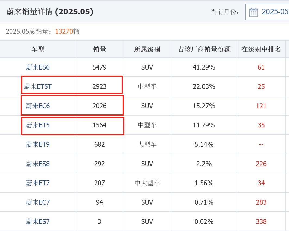Open the 蔚来EC6 model link

[38, 106]
